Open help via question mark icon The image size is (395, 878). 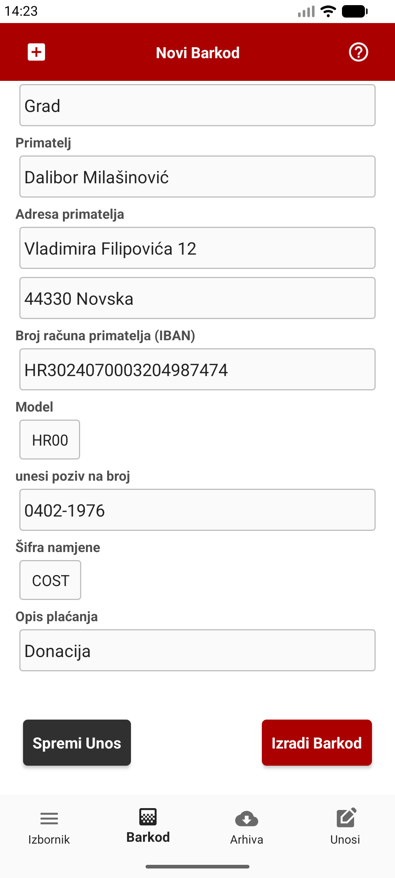pyautogui.click(x=358, y=52)
